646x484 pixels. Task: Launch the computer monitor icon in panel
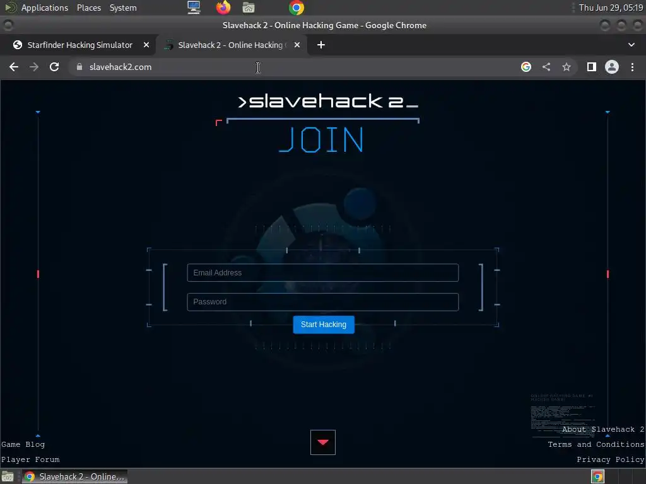[194, 8]
